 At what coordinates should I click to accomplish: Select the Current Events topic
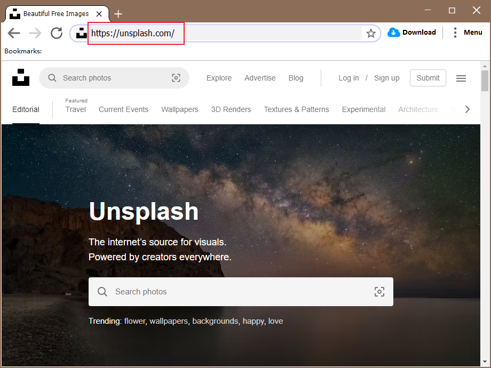[x=123, y=109]
